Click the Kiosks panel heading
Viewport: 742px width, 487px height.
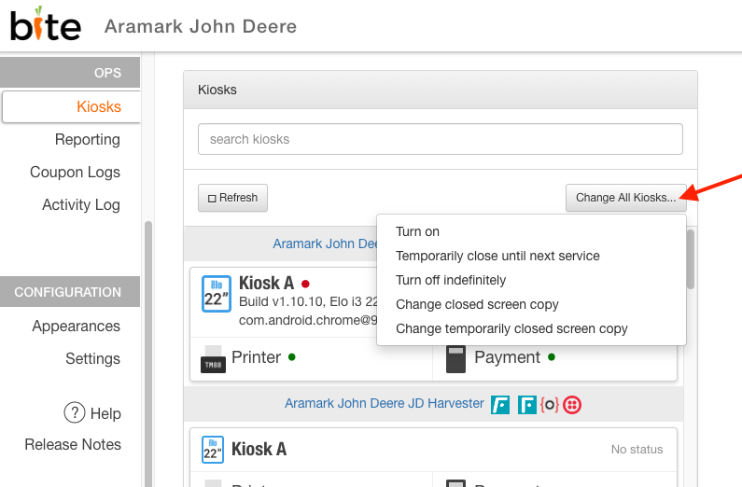click(217, 90)
